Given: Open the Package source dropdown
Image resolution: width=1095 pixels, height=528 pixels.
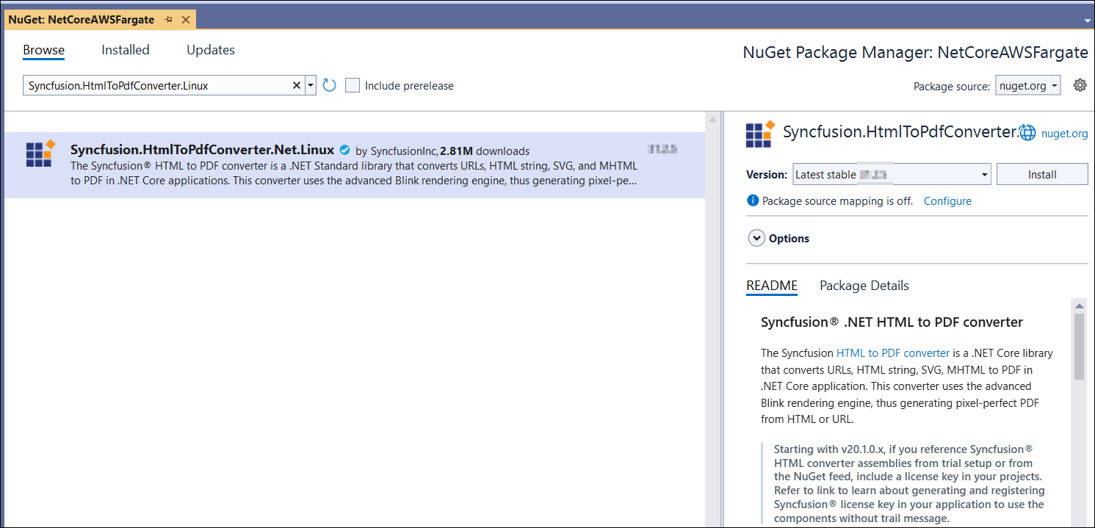Looking at the screenshot, I should coord(1027,86).
